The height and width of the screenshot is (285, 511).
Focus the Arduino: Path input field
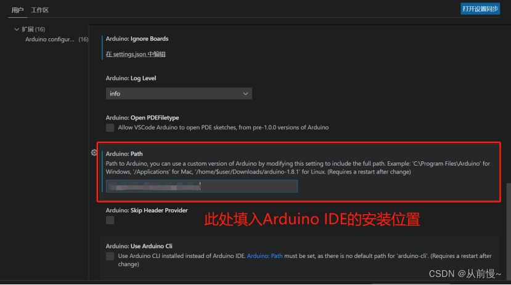coord(202,187)
